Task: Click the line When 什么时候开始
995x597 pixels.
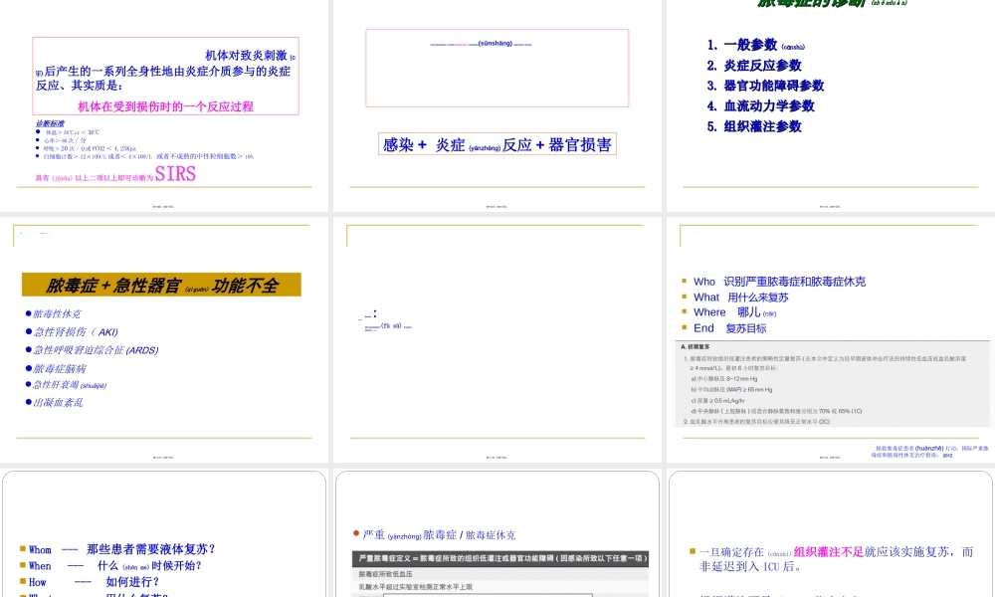Action: point(110,566)
